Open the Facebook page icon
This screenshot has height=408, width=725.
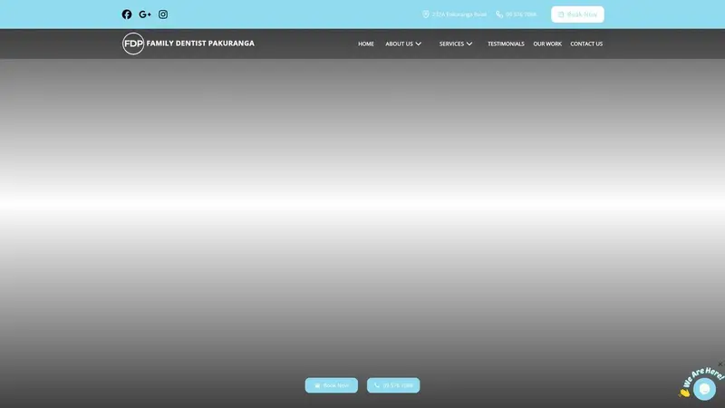[x=127, y=15]
